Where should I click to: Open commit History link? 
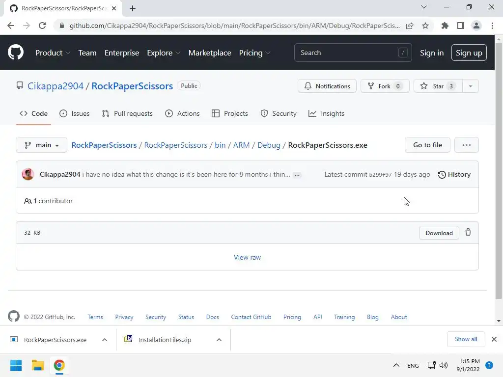(454, 174)
